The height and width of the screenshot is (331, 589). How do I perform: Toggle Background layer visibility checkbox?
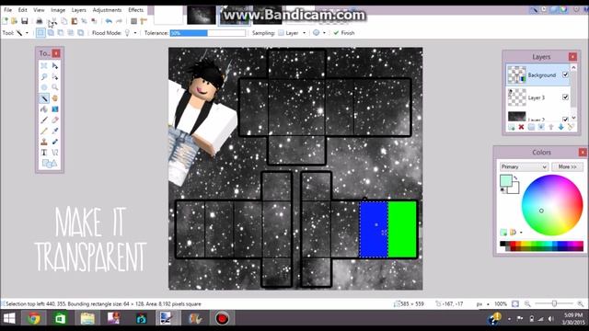click(565, 74)
